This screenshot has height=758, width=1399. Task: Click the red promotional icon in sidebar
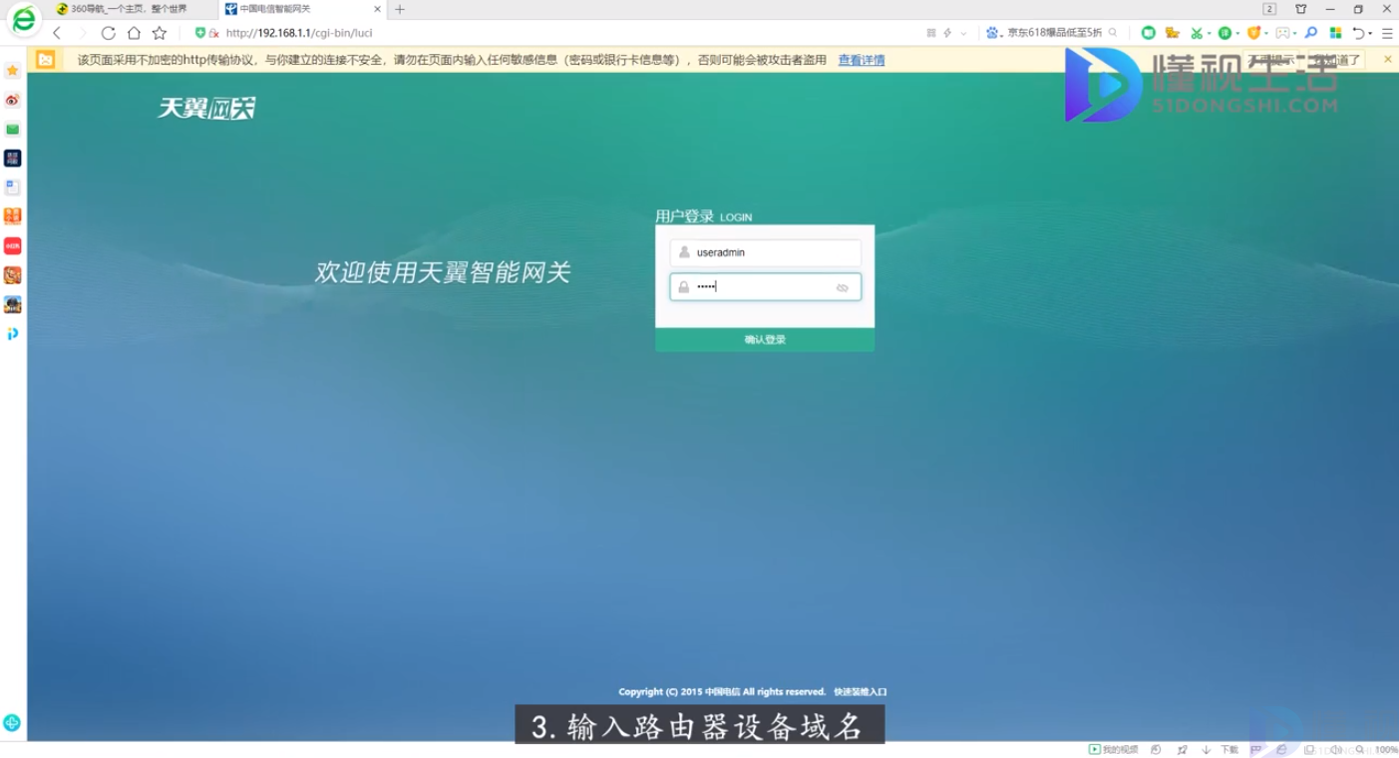click(x=12, y=245)
